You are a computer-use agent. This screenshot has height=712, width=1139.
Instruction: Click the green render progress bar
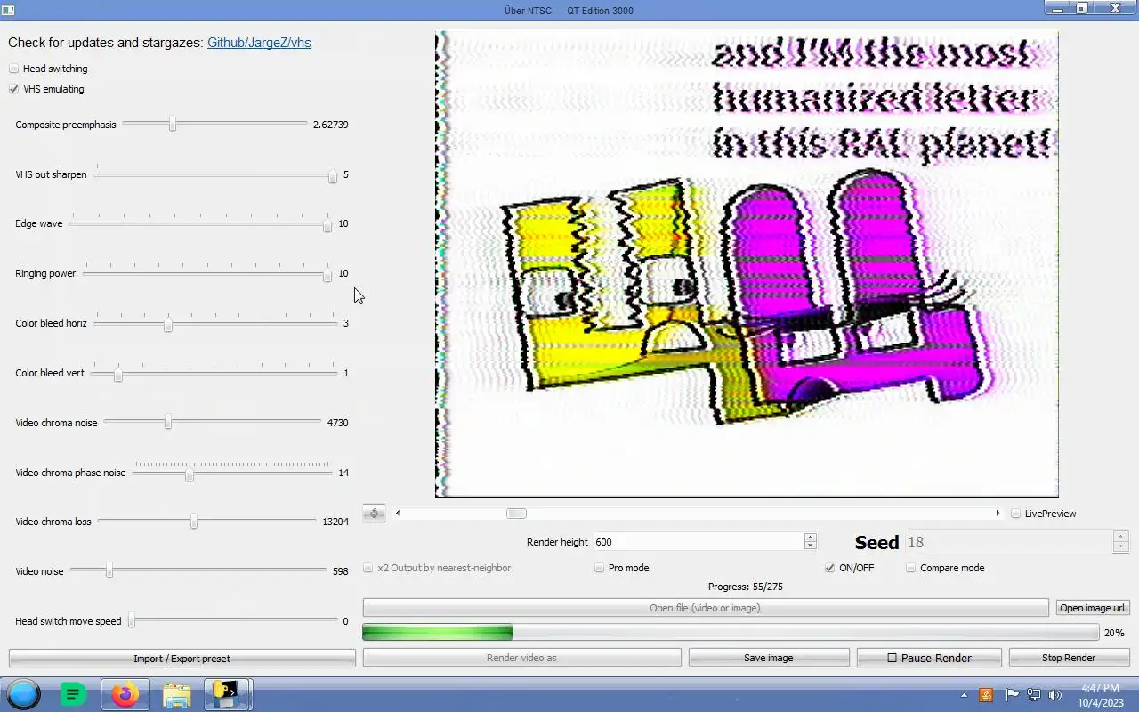(x=731, y=632)
